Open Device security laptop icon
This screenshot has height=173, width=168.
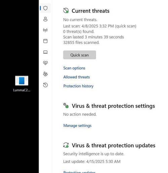tap(45, 52)
